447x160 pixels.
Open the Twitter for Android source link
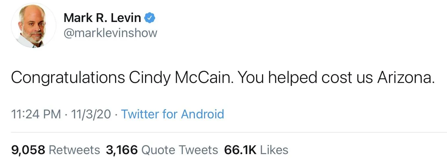tap(172, 114)
